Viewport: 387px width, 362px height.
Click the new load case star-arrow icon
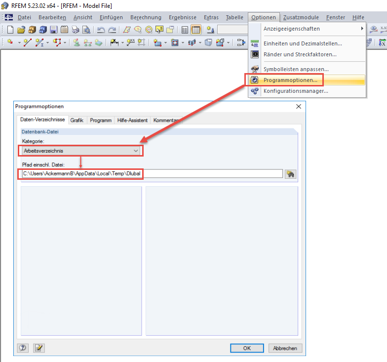[x=210, y=30]
